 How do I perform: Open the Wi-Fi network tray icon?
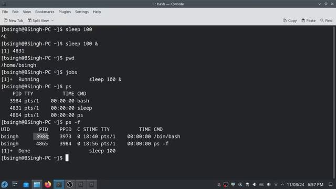[x=276, y=184]
